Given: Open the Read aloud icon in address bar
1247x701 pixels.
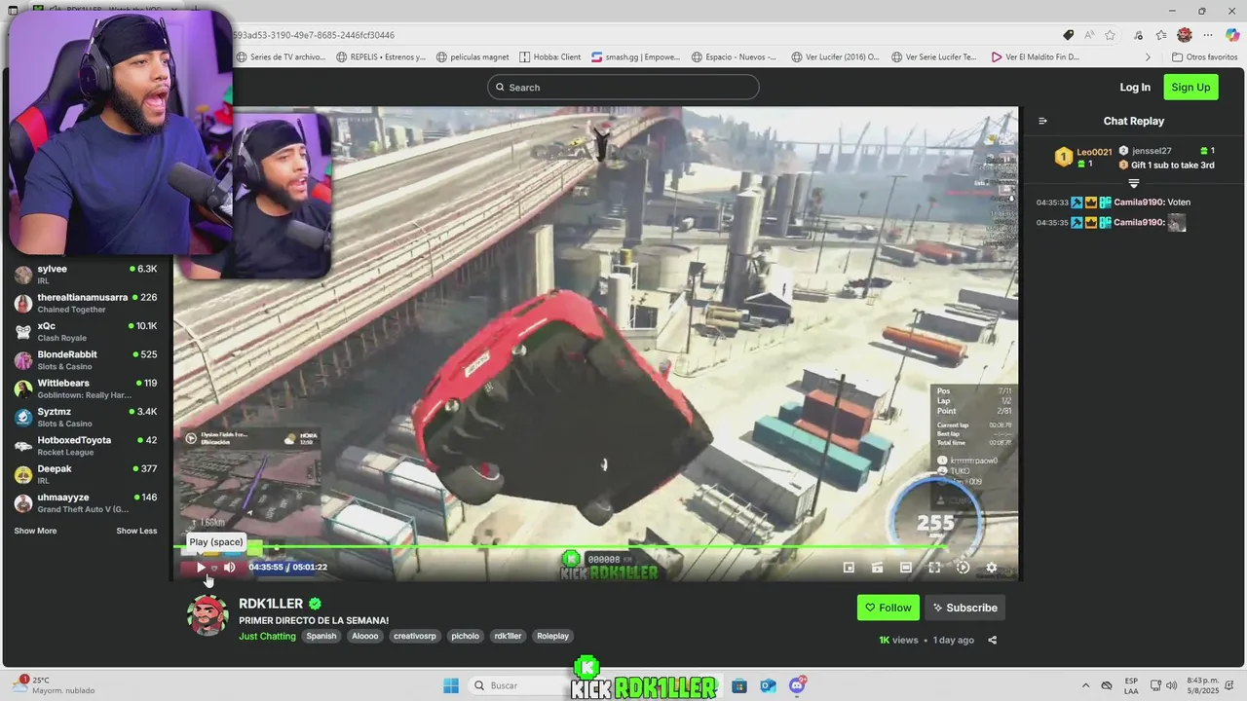Looking at the screenshot, I should (1089, 35).
